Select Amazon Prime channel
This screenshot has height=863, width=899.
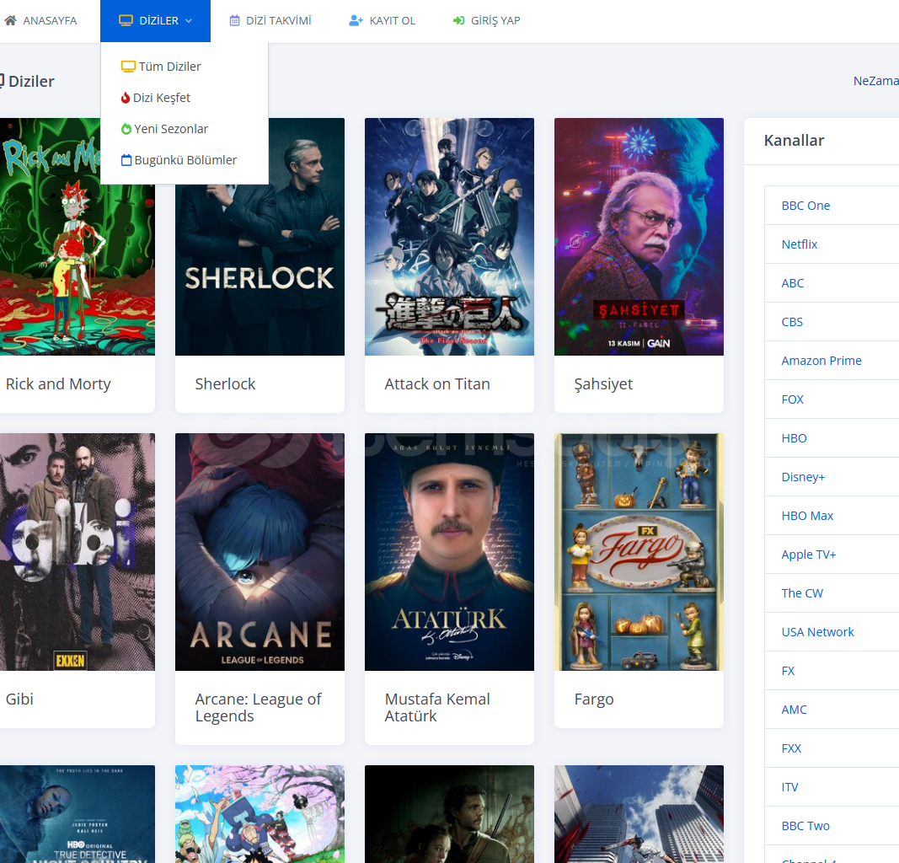821,361
